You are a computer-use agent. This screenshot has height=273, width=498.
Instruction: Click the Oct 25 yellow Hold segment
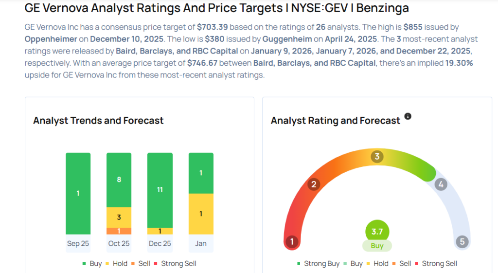(x=119, y=217)
